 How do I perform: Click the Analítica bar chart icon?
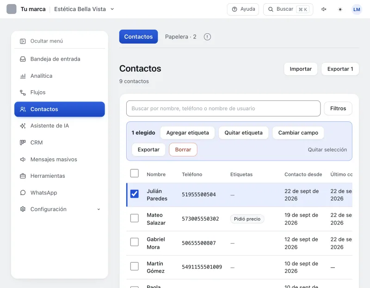pos(23,76)
